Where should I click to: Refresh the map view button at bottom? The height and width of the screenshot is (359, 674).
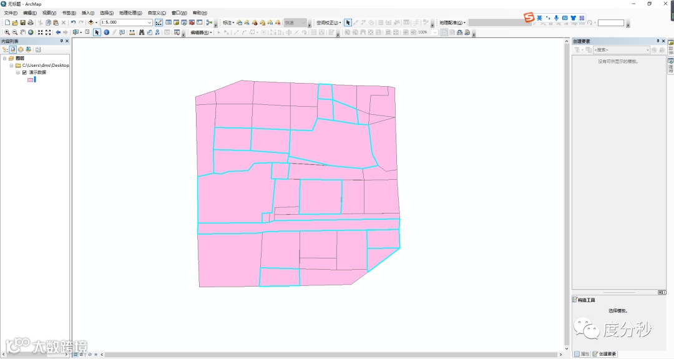89,355
